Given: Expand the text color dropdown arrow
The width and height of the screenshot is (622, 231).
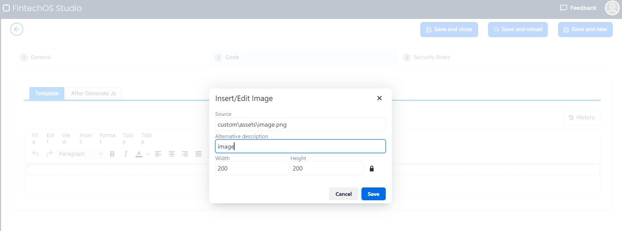Looking at the screenshot, I should 148,154.
